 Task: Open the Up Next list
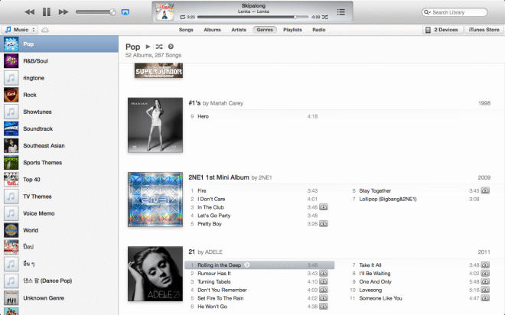340,12
